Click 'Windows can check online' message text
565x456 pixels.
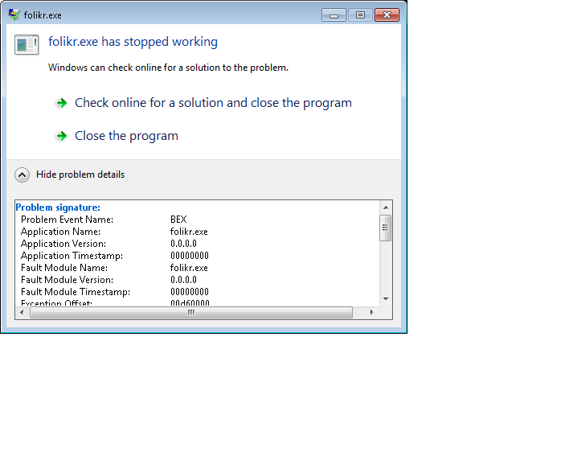click(x=168, y=68)
